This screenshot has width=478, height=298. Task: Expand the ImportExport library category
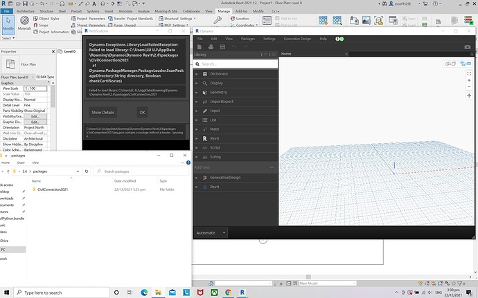tap(236, 102)
